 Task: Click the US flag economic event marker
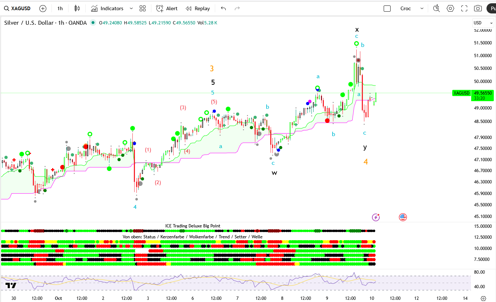(x=403, y=217)
